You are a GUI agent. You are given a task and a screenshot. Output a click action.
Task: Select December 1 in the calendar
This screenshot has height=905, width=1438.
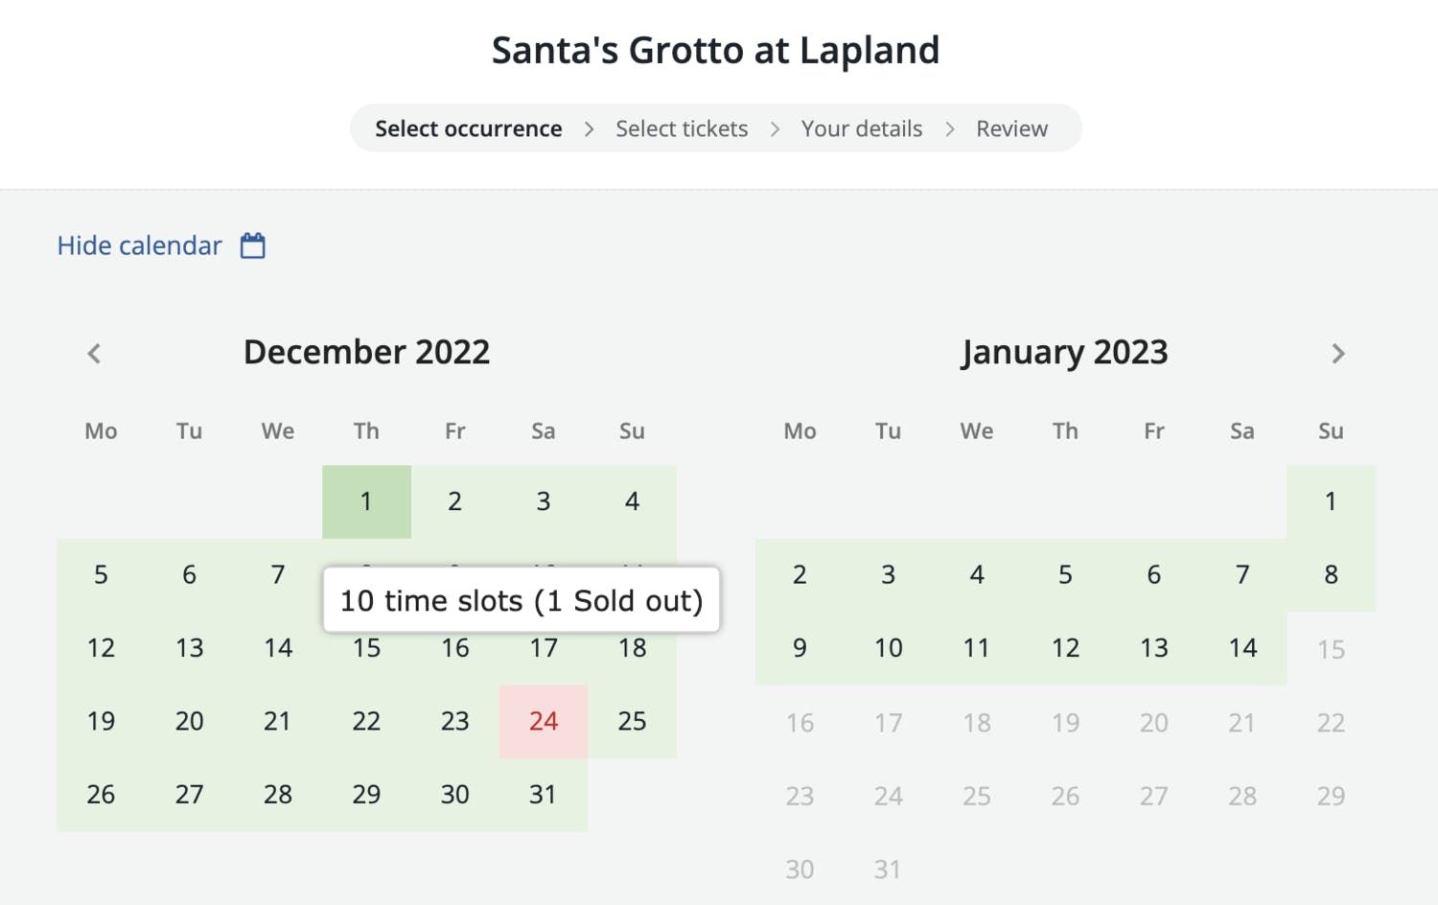click(x=366, y=500)
